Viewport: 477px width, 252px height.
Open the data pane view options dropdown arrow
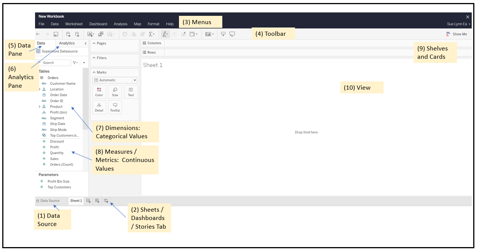click(84, 63)
